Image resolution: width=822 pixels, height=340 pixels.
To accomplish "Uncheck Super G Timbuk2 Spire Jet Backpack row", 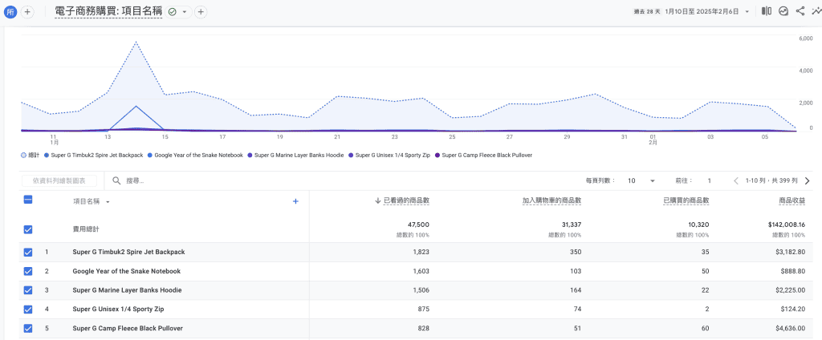I will pyautogui.click(x=28, y=252).
